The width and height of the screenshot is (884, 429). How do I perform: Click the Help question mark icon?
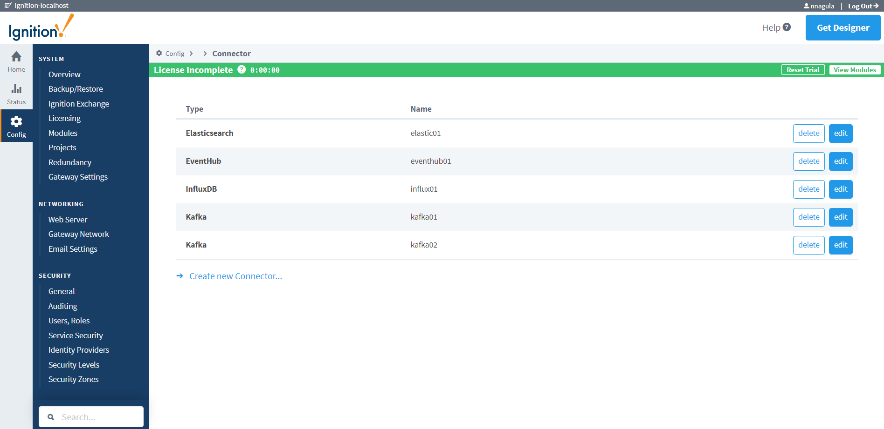click(787, 27)
